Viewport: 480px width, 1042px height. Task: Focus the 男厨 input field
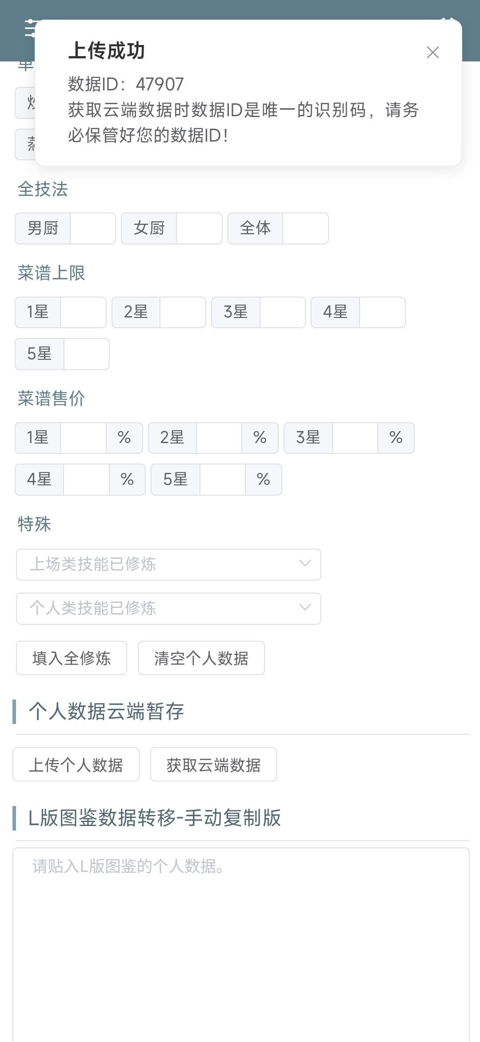93,228
